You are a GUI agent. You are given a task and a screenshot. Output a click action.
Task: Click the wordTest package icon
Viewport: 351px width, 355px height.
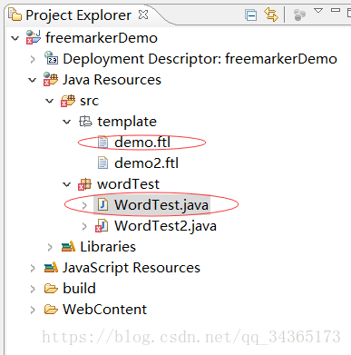(84, 184)
